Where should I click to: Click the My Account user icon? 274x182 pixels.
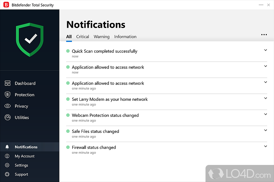7,156
